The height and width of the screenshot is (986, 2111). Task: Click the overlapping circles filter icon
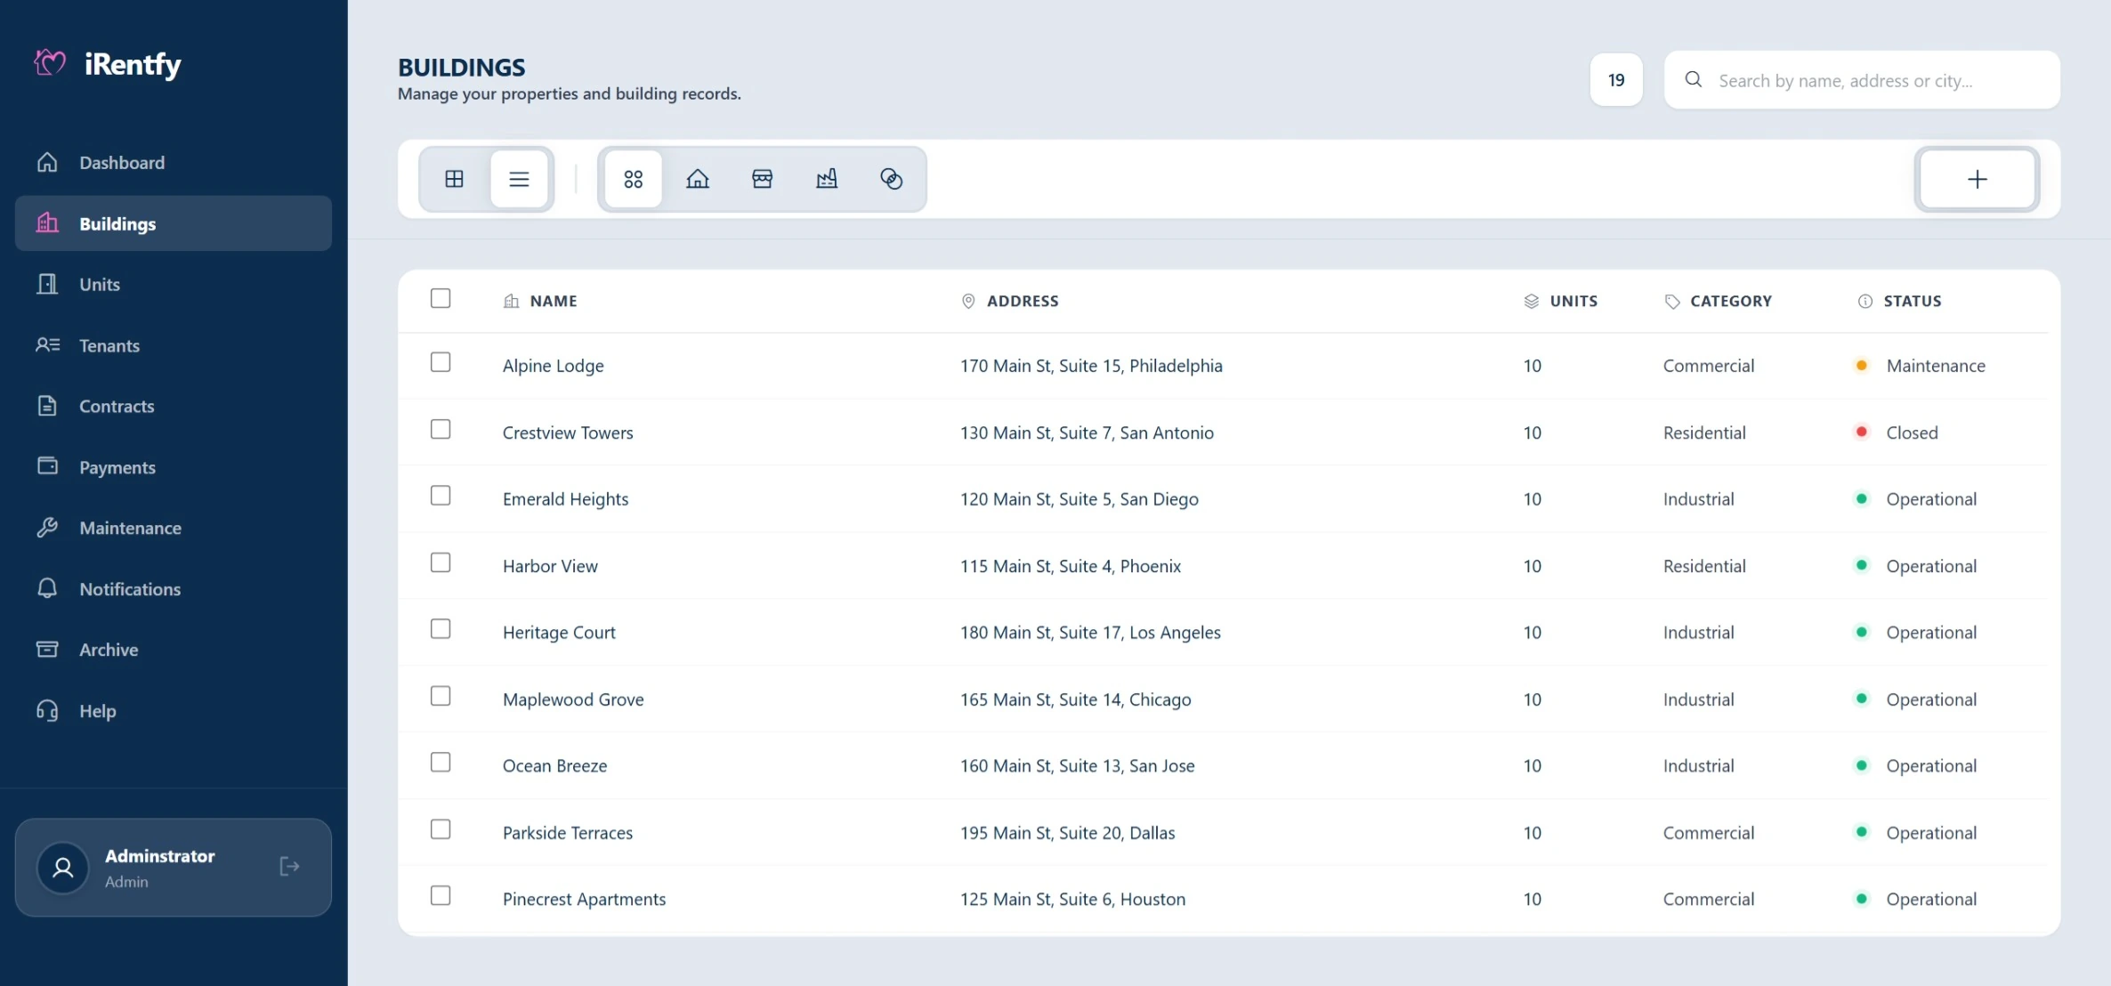tap(891, 179)
